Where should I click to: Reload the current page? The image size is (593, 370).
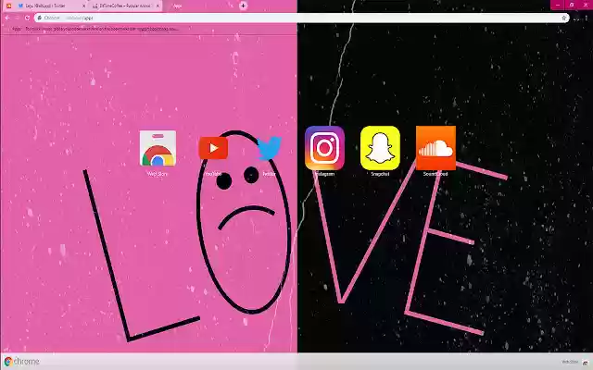tap(27, 18)
